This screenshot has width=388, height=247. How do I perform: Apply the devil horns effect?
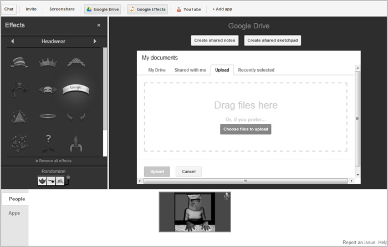pos(76,117)
